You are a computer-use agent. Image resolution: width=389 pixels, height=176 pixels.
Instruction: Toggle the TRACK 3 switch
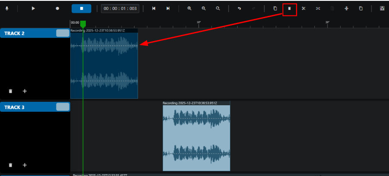[63, 107]
